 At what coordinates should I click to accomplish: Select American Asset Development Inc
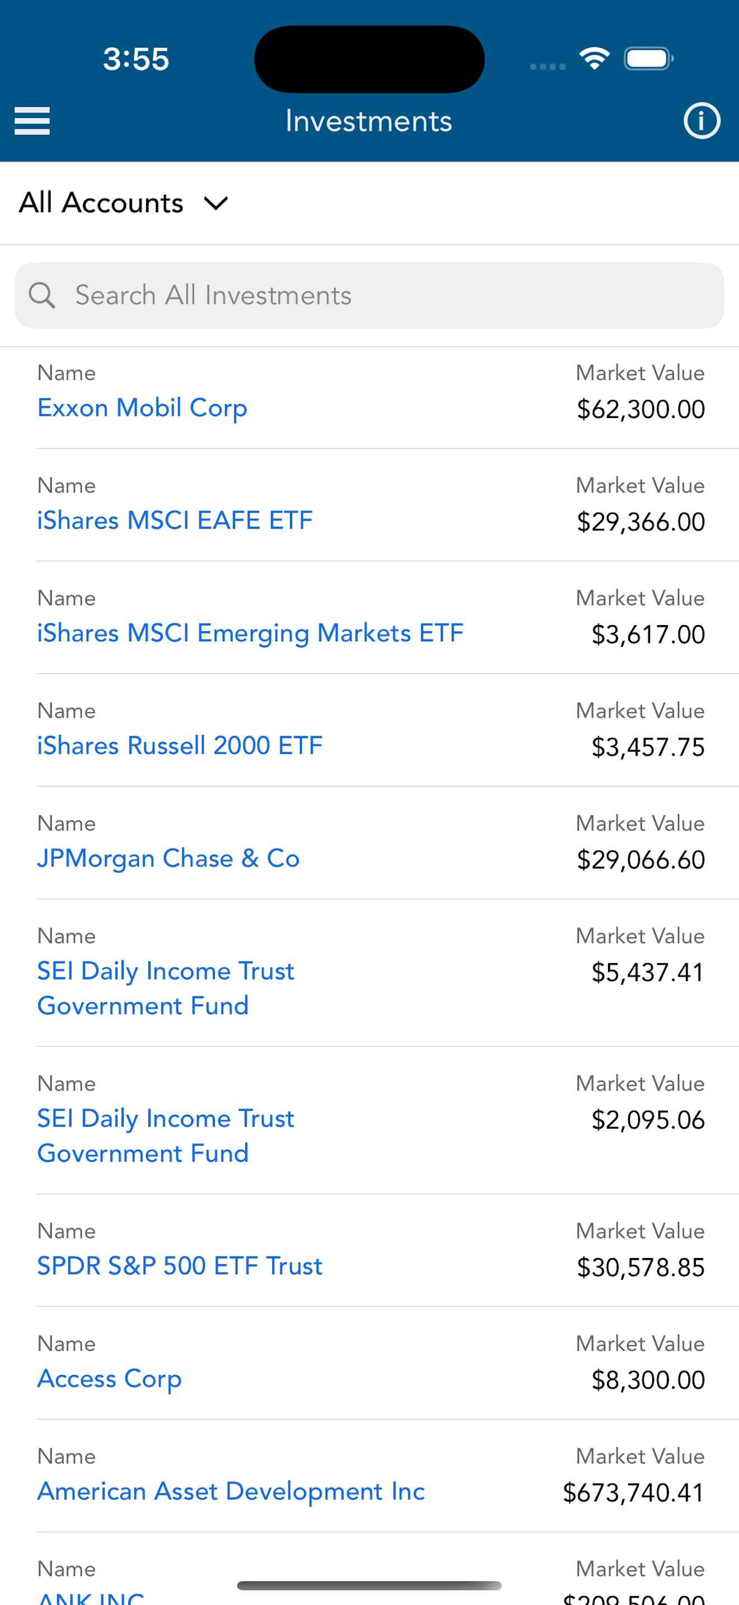[x=231, y=1491]
